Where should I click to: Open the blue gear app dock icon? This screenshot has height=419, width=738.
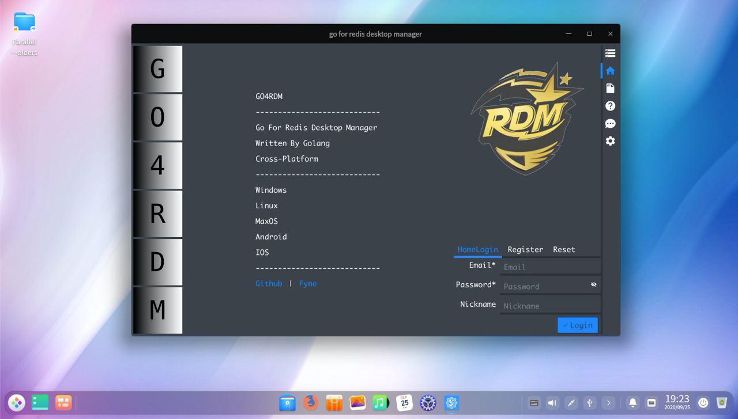point(451,402)
